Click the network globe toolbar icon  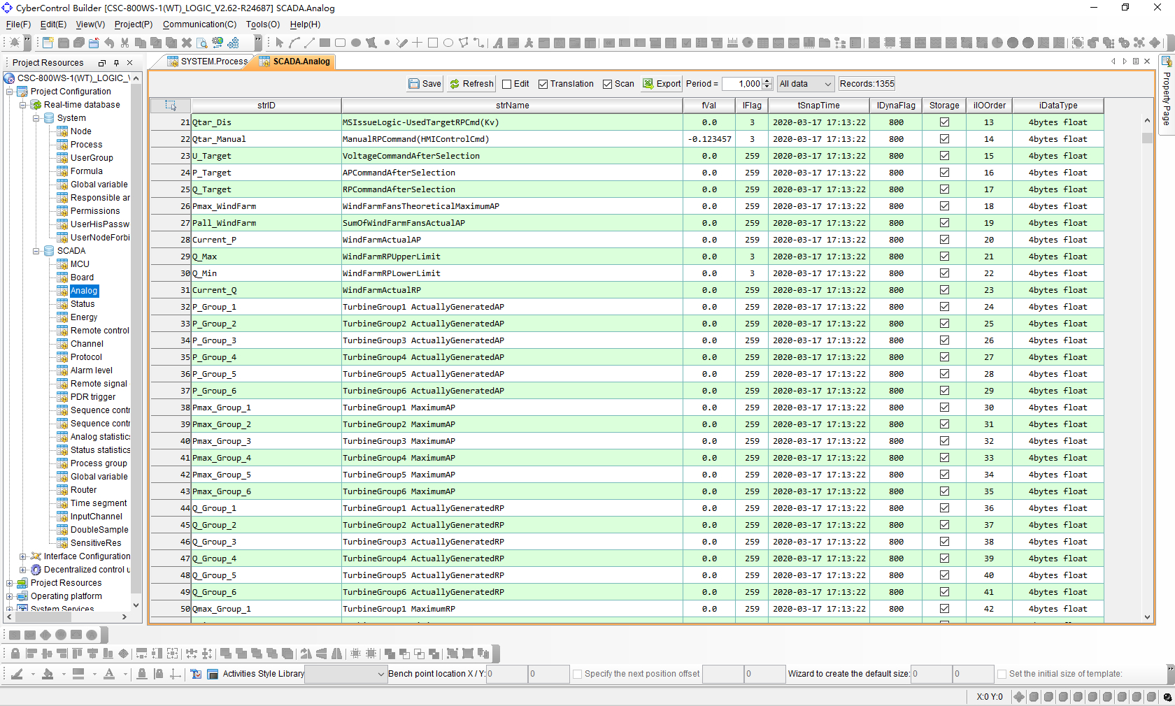click(218, 43)
